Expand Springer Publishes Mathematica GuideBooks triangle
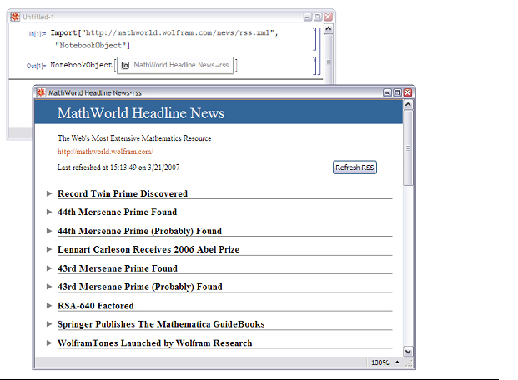This screenshot has width=518, height=380. pos(49,324)
